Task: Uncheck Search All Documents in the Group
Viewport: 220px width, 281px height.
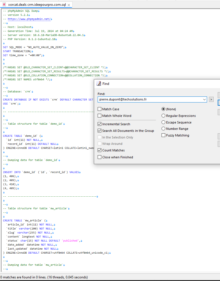Action: pyautogui.click(x=100, y=131)
